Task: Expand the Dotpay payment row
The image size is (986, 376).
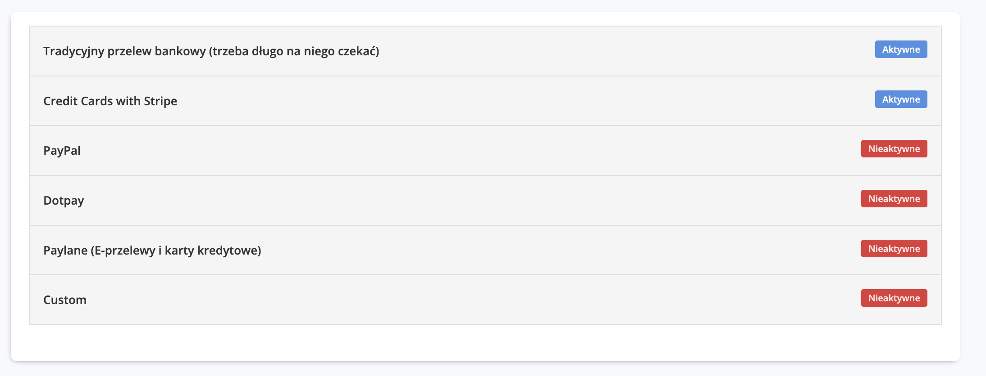Action: pos(451,201)
